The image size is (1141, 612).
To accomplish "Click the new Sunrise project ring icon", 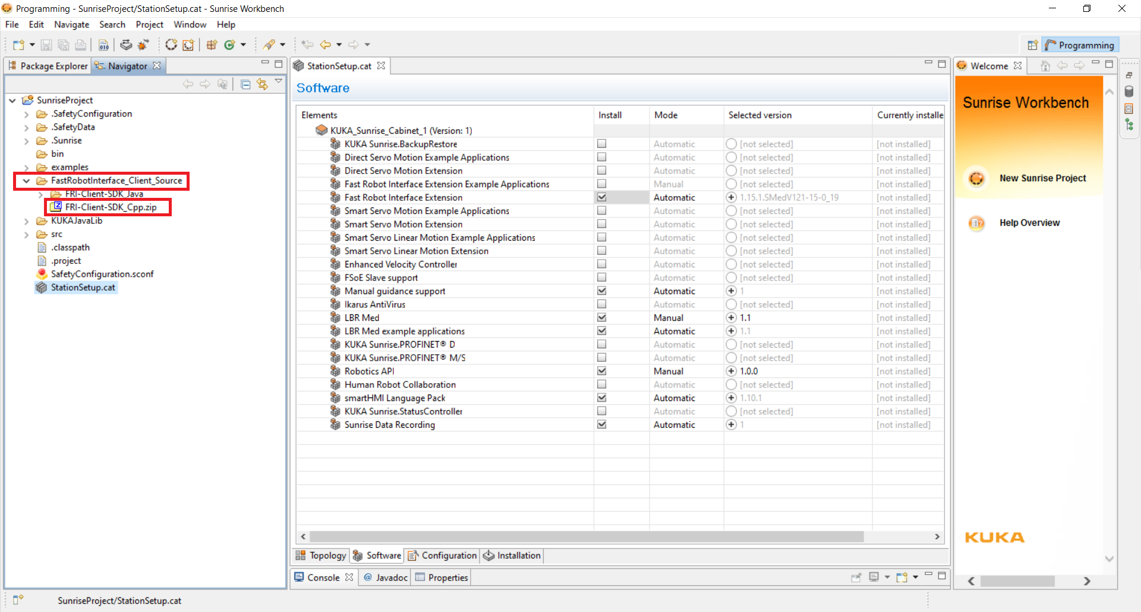I will point(171,45).
